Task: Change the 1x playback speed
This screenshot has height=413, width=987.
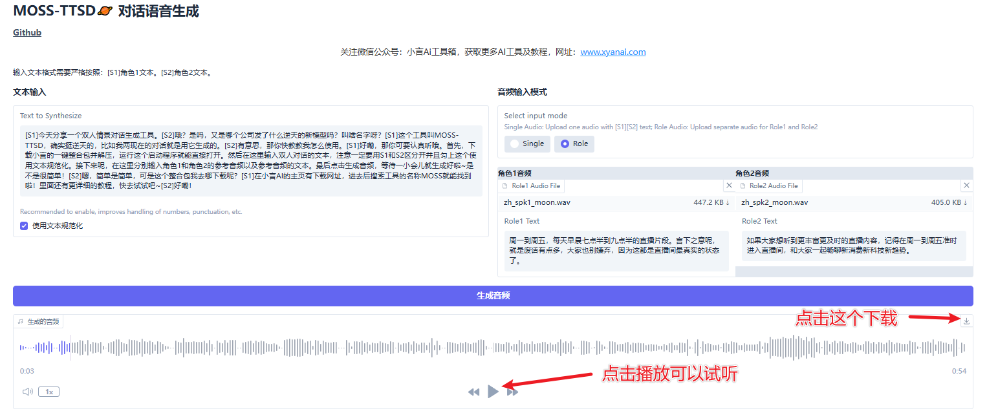Action: coord(49,392)
